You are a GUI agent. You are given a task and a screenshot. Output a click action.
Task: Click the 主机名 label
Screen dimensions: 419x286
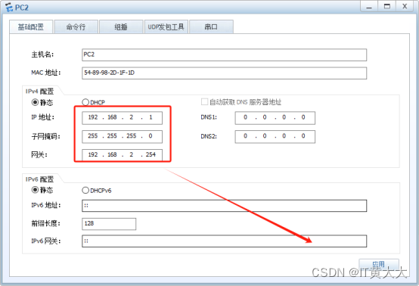pos(42,54)
